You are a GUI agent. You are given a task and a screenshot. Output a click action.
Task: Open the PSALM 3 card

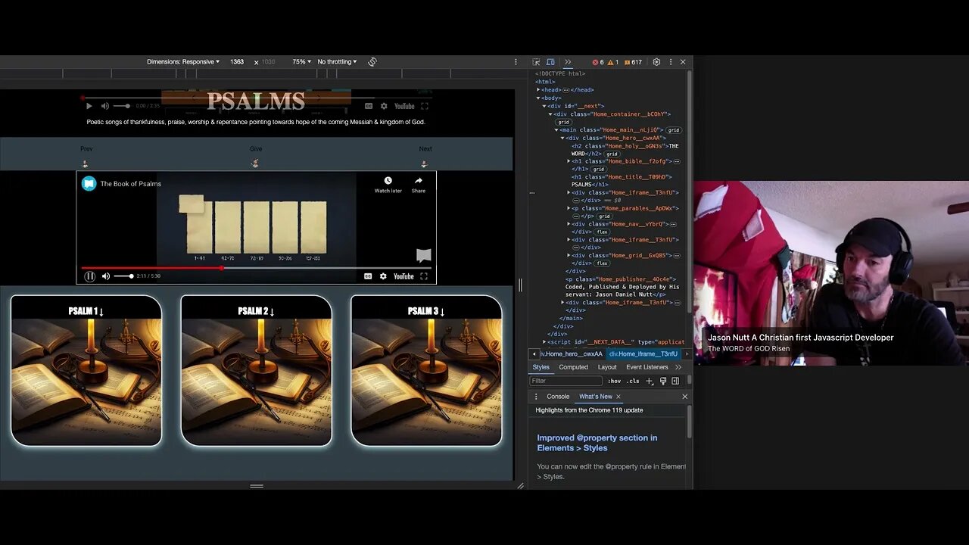[426, 370]
